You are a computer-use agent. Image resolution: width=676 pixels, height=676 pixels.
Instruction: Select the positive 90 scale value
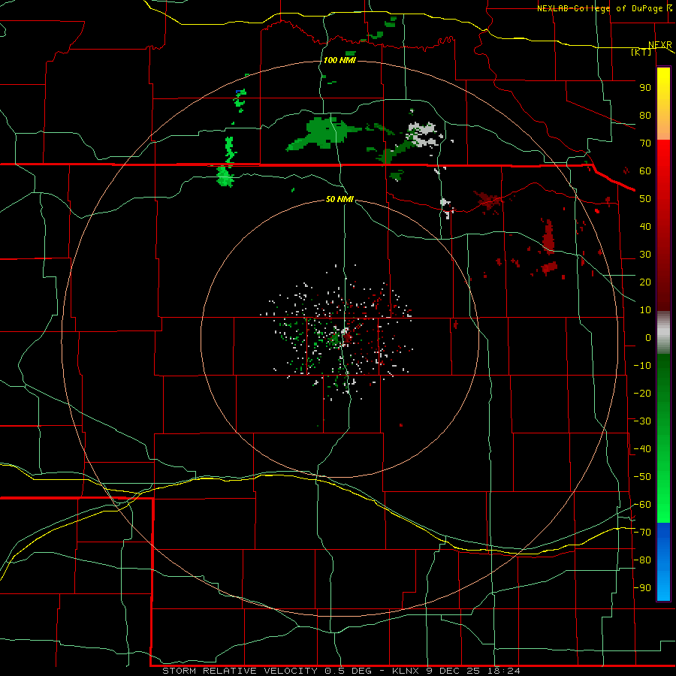pyautogui.click(x=645, y=88)
